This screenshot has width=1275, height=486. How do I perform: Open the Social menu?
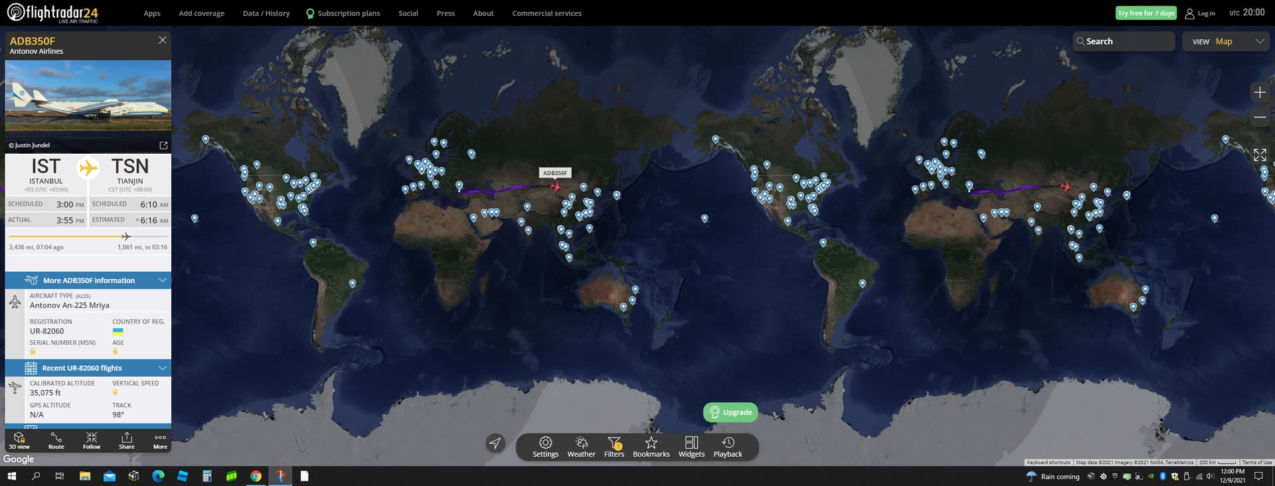click(x=408, y=13)
